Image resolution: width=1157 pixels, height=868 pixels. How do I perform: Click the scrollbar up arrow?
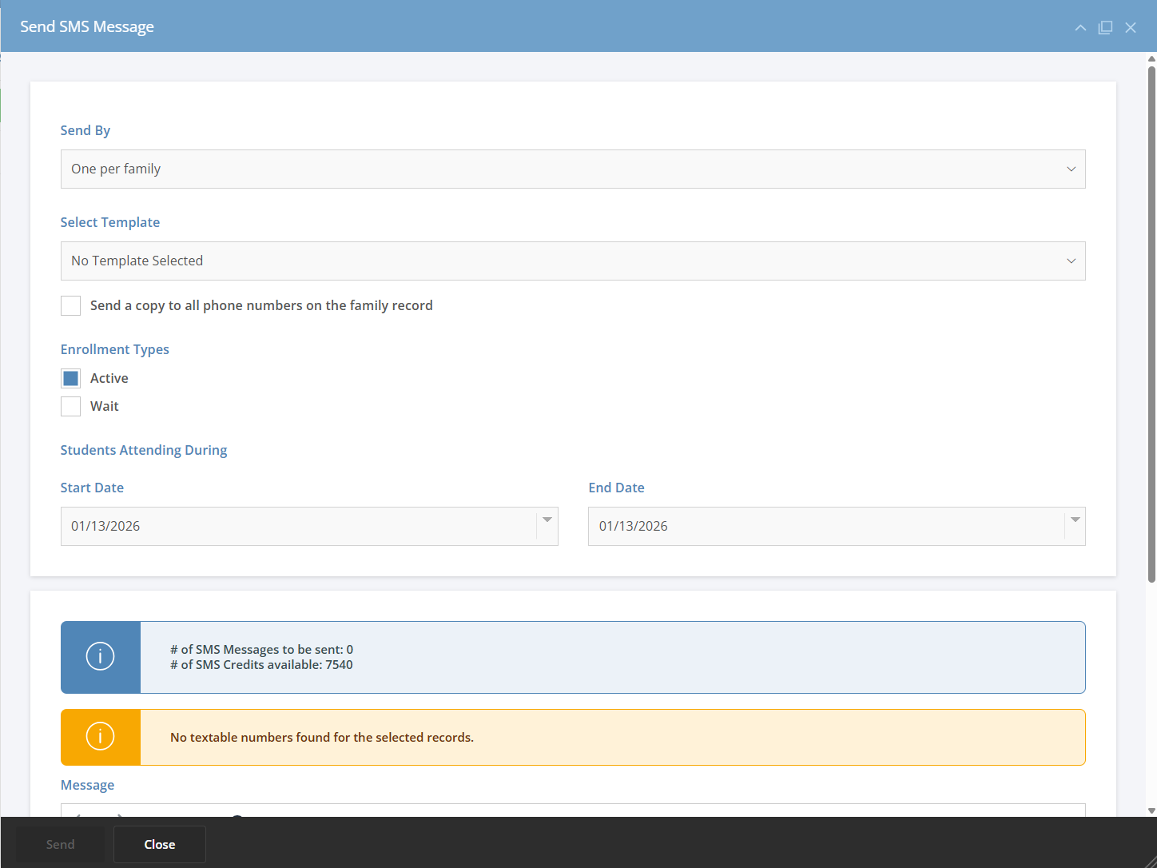1151,58
